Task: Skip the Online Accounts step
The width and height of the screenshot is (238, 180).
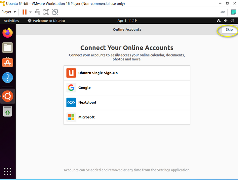Action: point(229,30)
